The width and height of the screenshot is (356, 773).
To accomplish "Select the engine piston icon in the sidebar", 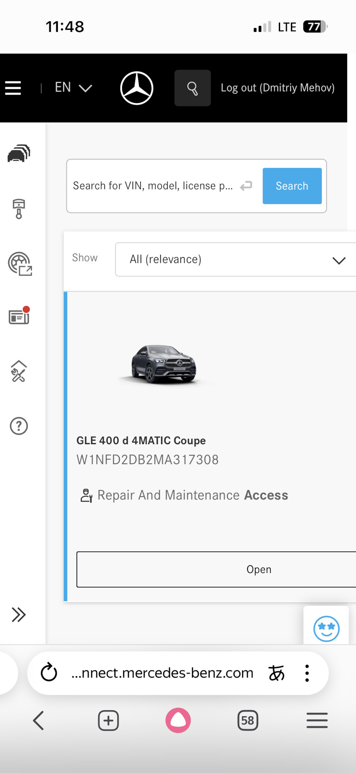I will coord(18,209).
